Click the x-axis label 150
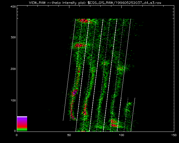Screen dimensions: 179x143 click(174, 135)
